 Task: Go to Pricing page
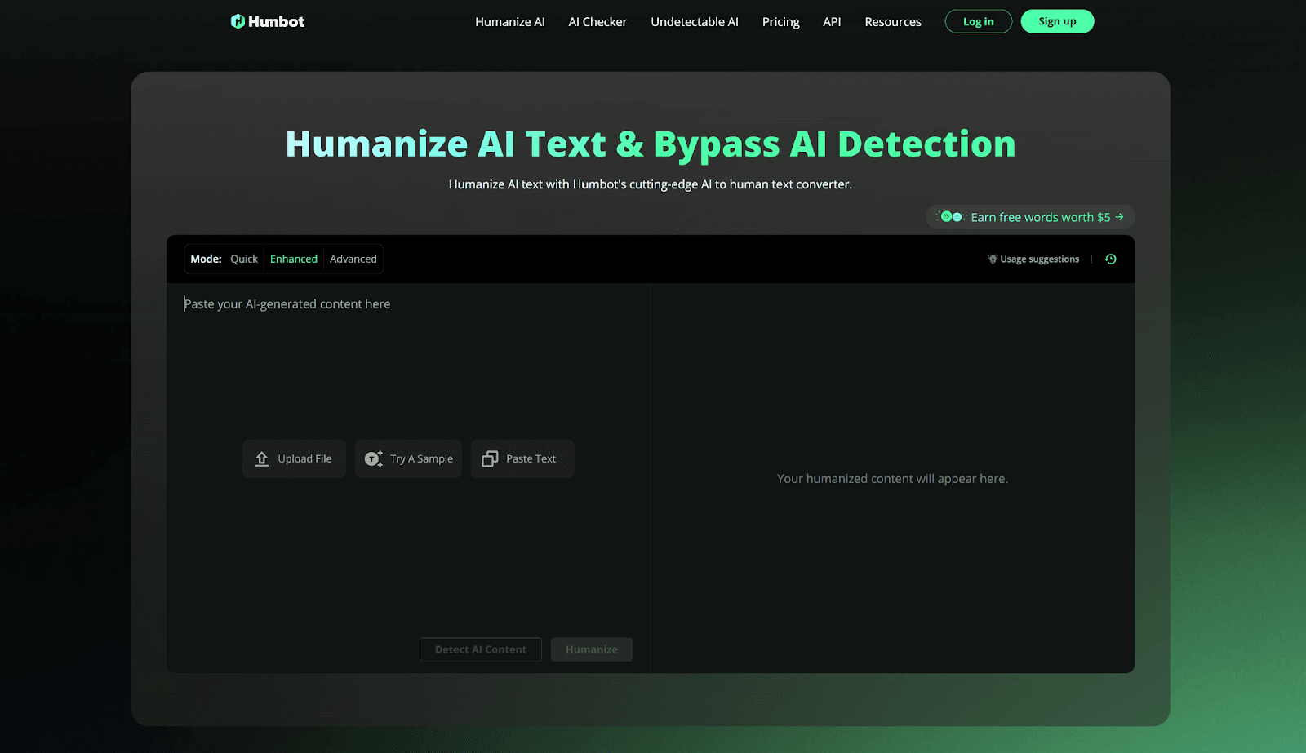pos(781,22)
